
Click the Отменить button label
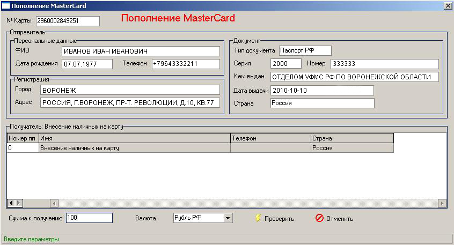(x=340, y=219)
